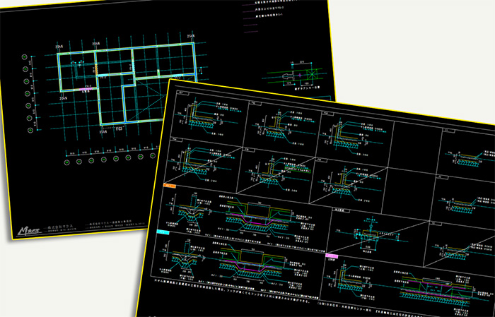The height and width of the screenshot is (317, 495).
Task: Select the orange tag on the detail sheet
Action: 169,186
